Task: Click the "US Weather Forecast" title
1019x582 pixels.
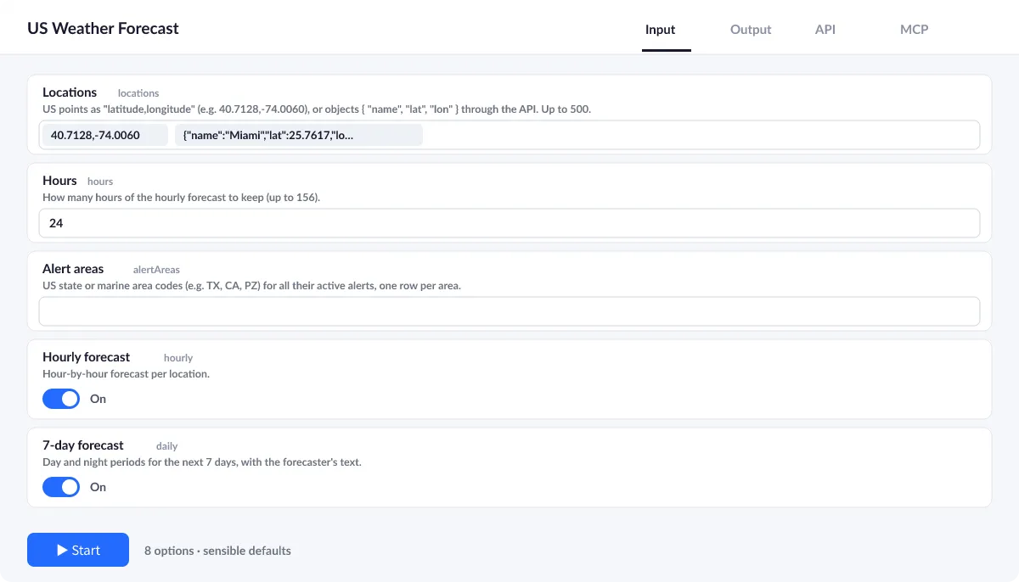Action: click(x=103, y=28)
